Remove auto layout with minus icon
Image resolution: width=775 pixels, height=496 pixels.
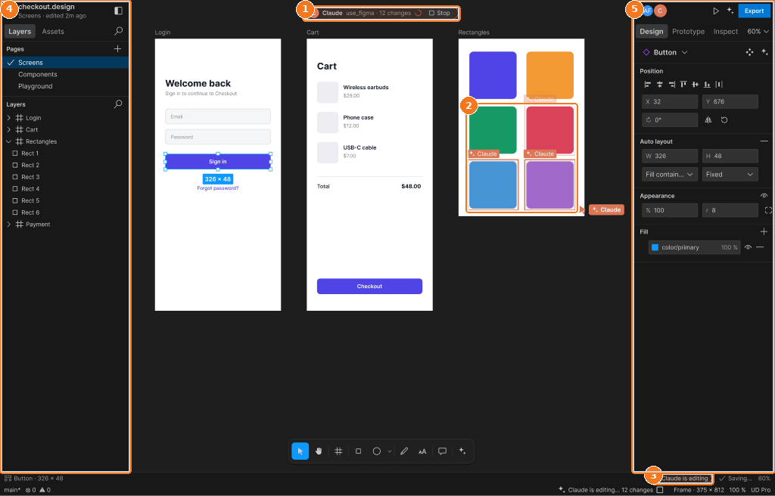(764, 141)
